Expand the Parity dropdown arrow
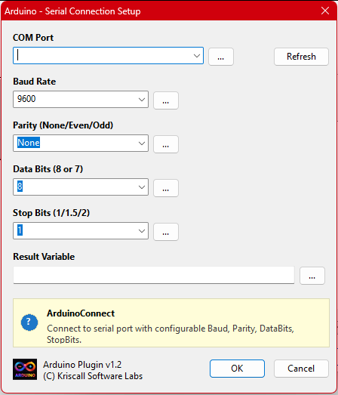 coord(142,143)
